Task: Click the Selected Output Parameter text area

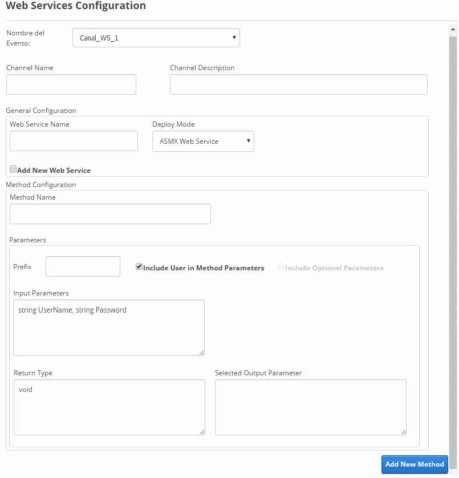Action: [x=311, y=407]
